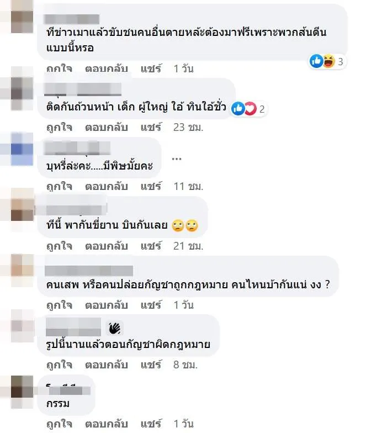Screen dimensions: 366x433
Task: Open the profile picture of the กรรม commenter
Action: coord(22,392)
